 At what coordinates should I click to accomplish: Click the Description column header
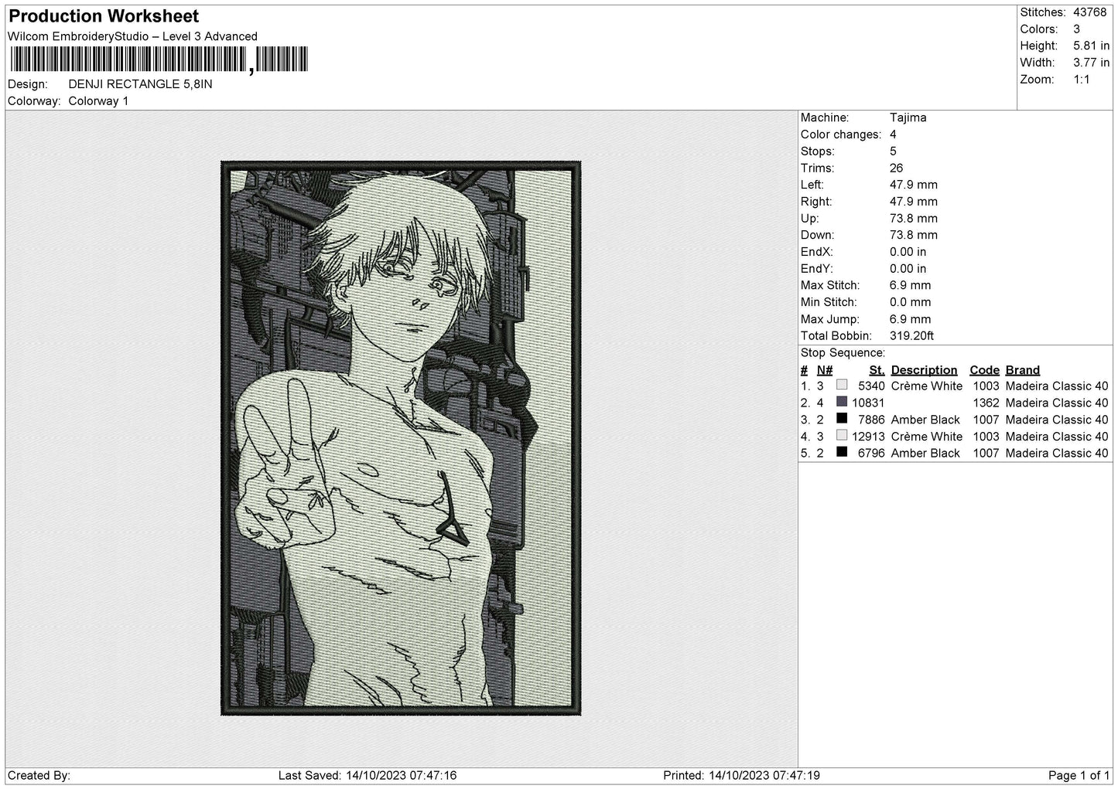coord(924,370)
